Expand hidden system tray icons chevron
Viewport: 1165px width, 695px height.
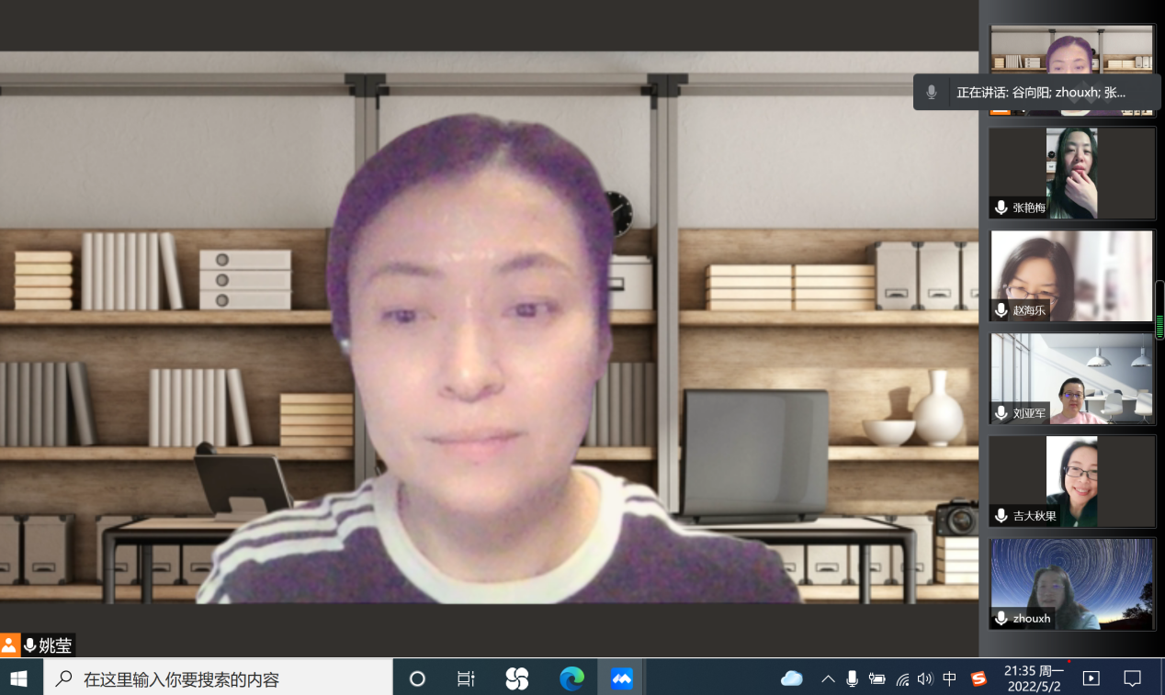pyautogui.click(x=828, y=678)
